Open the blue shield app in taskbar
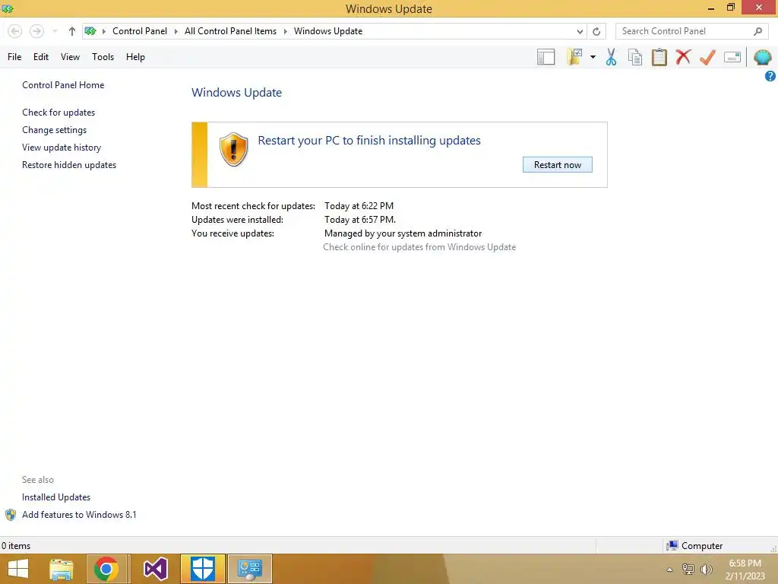 point(202,569)
